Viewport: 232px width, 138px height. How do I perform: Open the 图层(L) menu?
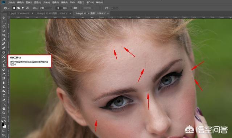(x=37, y=3)
